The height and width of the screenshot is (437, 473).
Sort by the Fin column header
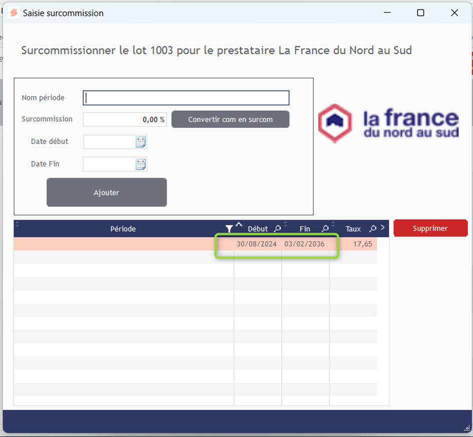pyautogui.click(x=305, y=229)
